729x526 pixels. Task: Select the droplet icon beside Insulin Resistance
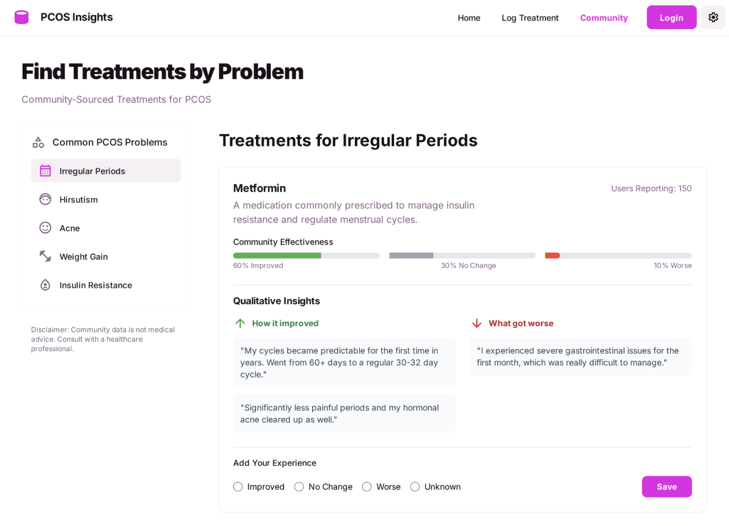coord(45,285)
